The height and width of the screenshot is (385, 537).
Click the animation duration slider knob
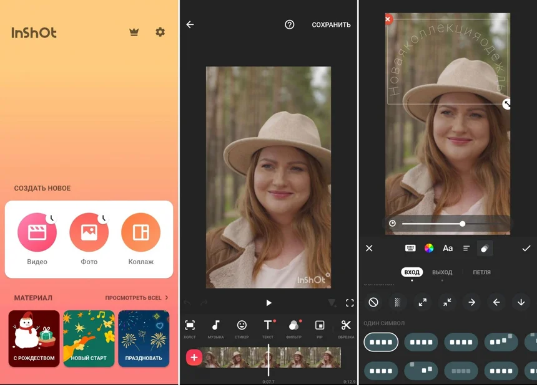point(462,224)
